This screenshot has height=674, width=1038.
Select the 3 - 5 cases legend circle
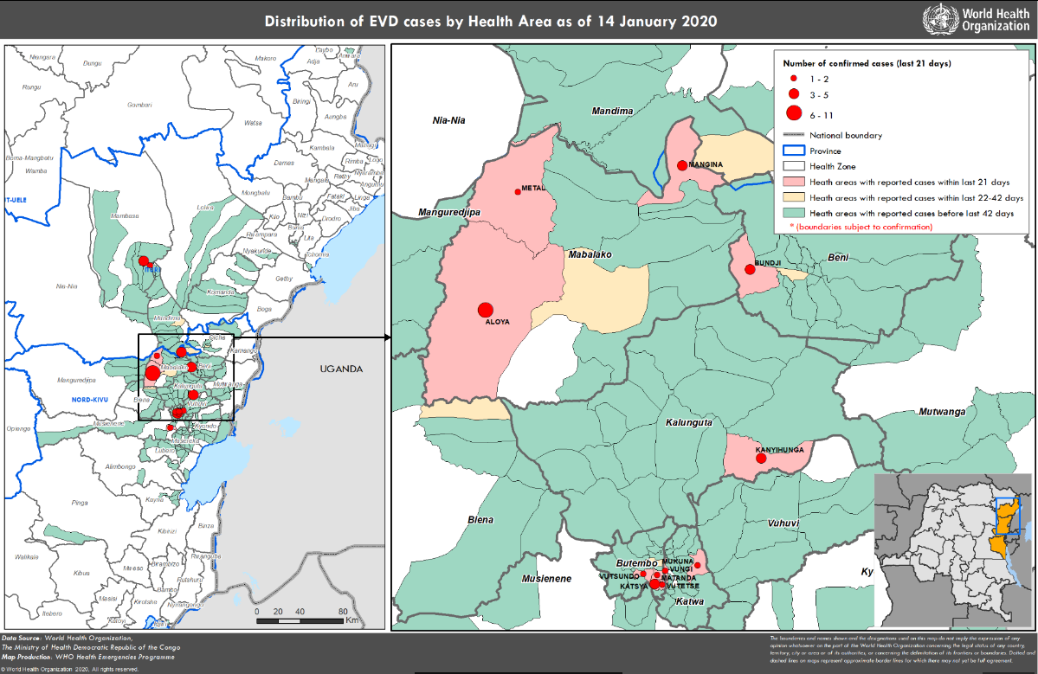point(793,93)
